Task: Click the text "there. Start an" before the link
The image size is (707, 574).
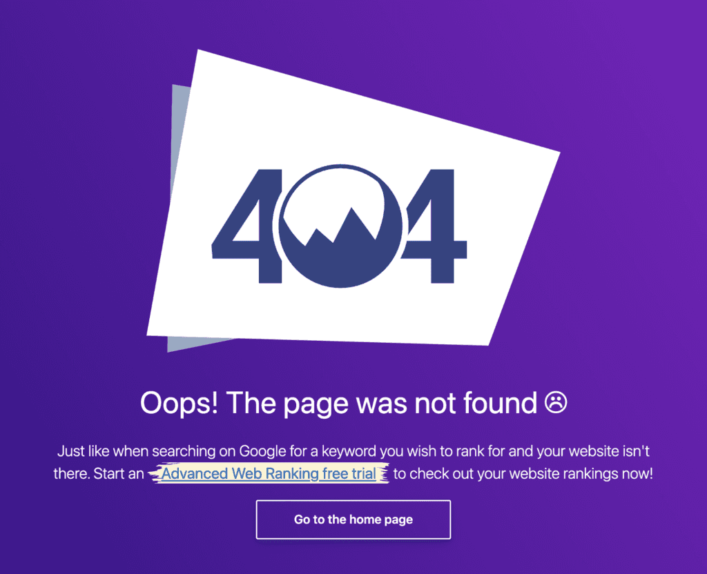Action: coord(99,473)
